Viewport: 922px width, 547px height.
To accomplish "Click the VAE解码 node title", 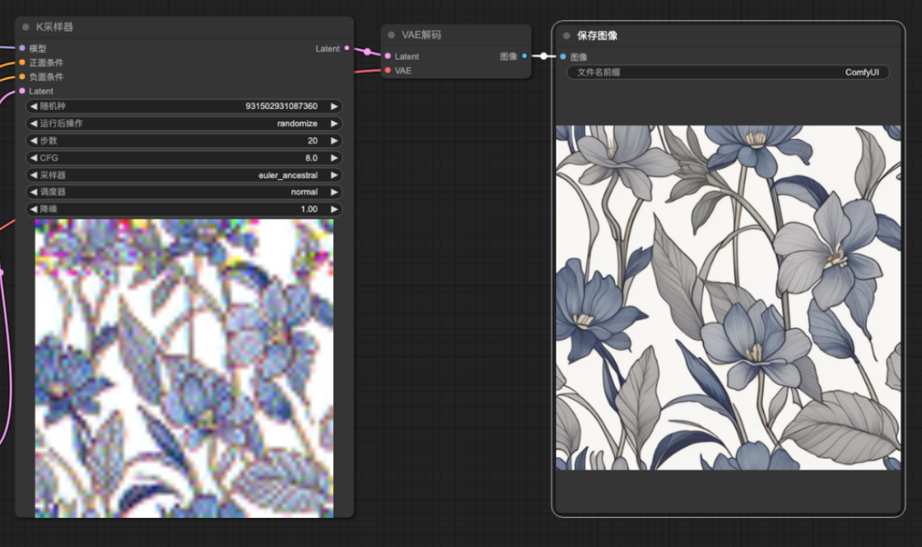I will [421, 35].
